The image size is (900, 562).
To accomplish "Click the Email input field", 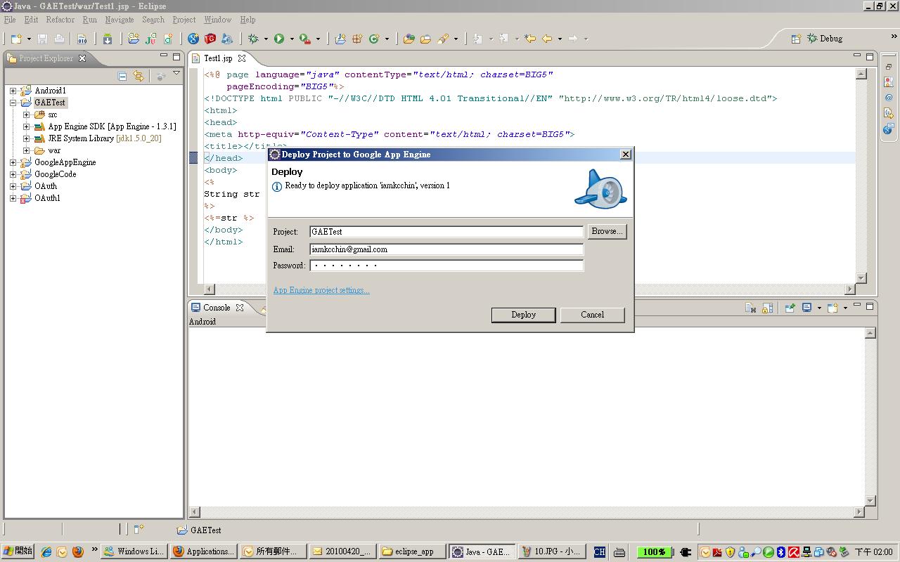I will tap(446, 249).
